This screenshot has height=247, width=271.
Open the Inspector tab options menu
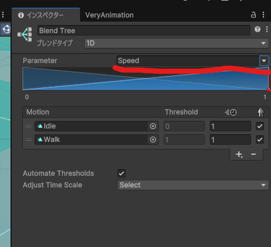pyautogui.click(x=263, y=15)
